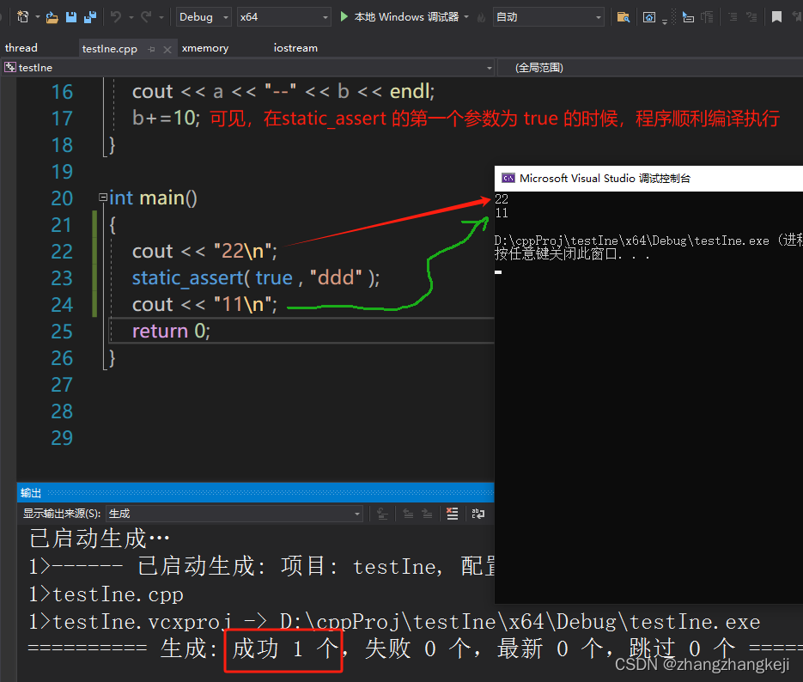The width and height of the screenshot is (803, 682).
Task: Click the find message in code icon
Action: 382,514
